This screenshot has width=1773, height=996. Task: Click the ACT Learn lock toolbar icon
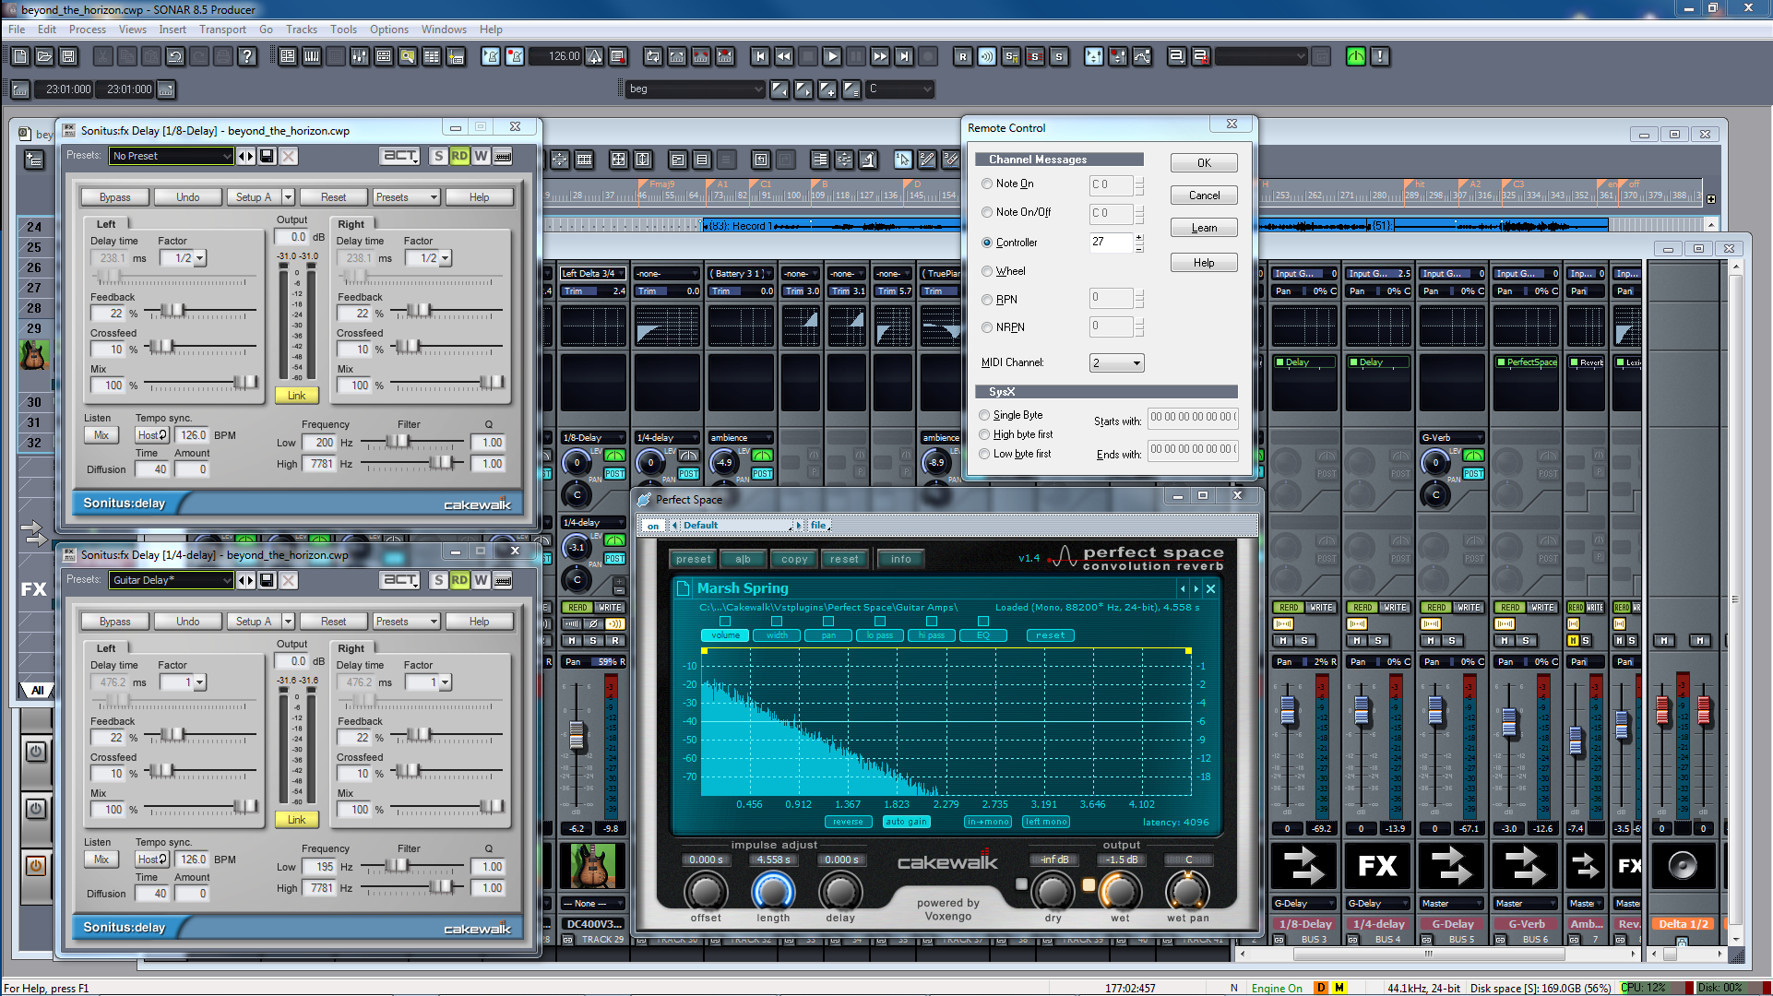click(1201, 56)
